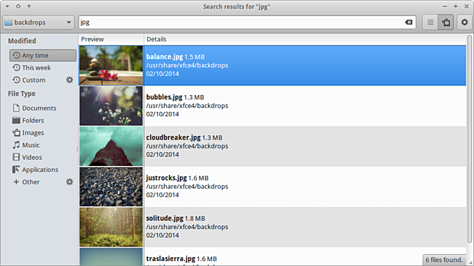Select the This week filter

point(36,68)
